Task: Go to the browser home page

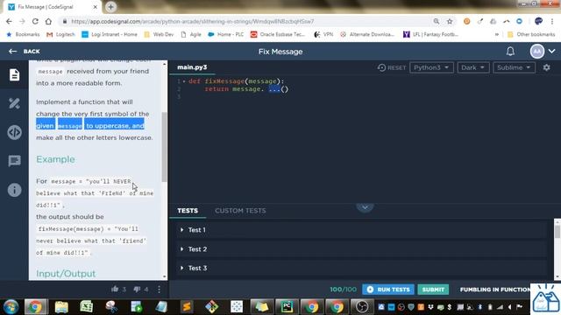Action: point(48,21)
